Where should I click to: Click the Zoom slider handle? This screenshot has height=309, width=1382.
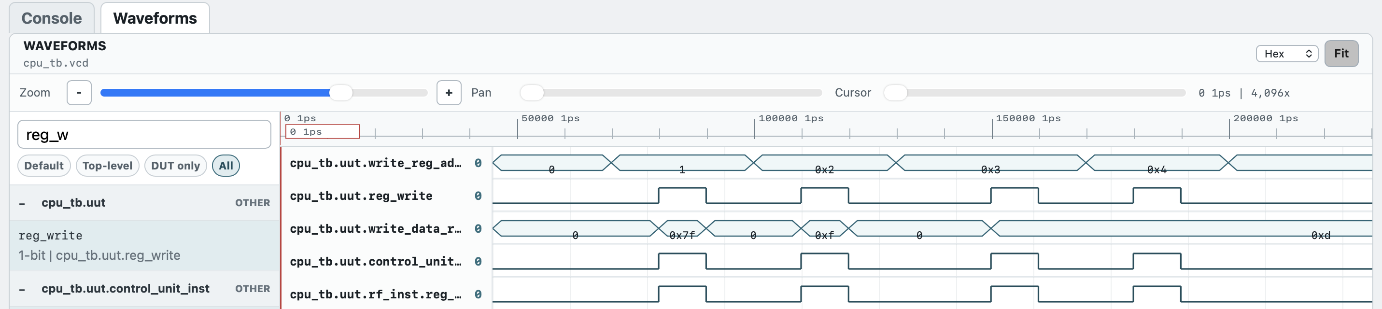point(341,93)
